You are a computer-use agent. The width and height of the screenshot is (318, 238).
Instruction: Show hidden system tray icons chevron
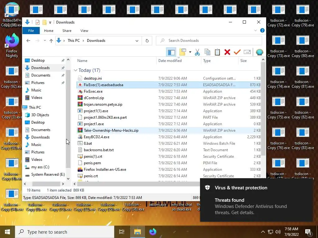click(x=263, y=232)
